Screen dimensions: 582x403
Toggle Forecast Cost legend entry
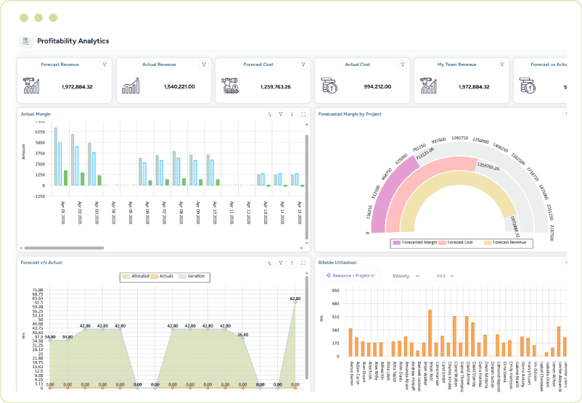pos(456,243)
